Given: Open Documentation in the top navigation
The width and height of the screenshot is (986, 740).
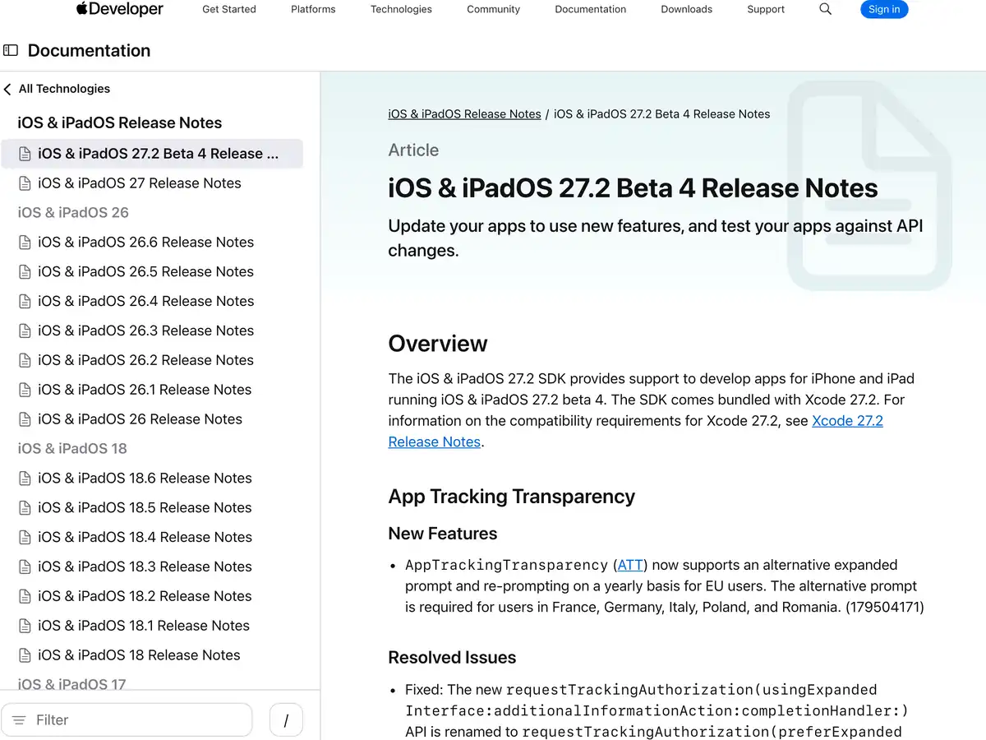Looking at the screenshot, I should coord(590,10).
